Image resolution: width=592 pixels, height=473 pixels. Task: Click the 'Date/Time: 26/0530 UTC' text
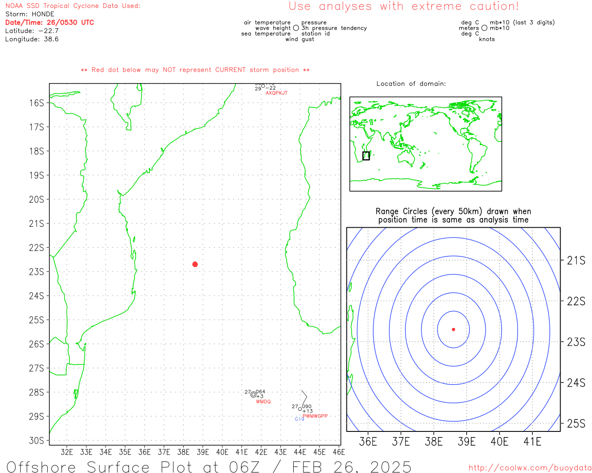(49, 22)
